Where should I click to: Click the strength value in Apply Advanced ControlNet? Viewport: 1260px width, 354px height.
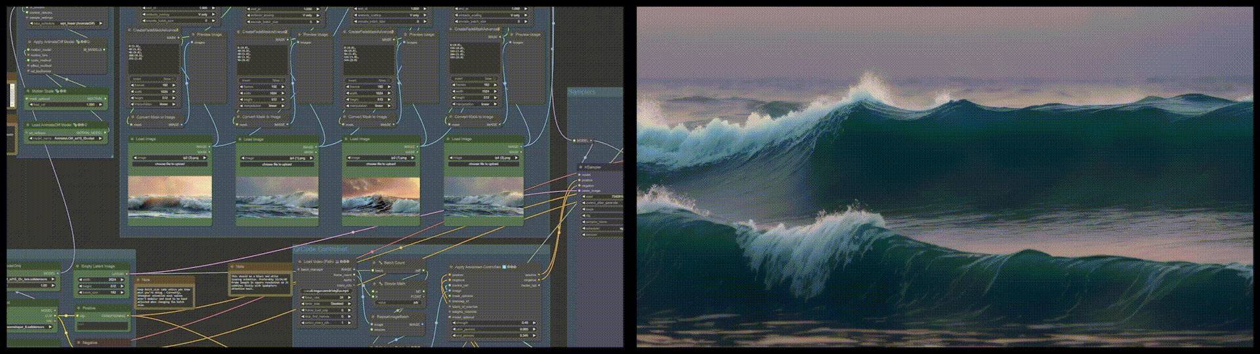(x=525, y=323)
